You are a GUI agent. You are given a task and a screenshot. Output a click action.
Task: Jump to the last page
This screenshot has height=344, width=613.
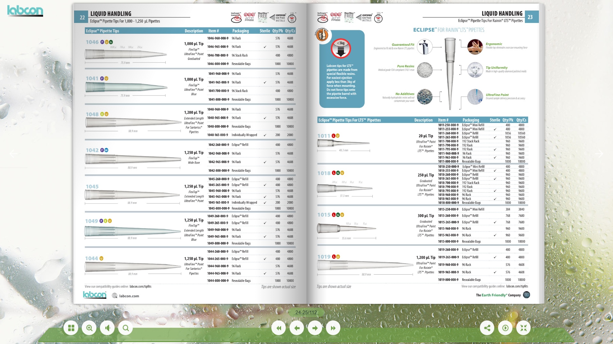coord(333,328)
